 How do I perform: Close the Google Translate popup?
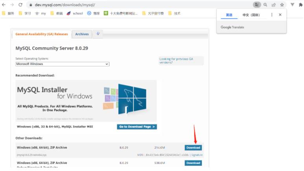280,15
